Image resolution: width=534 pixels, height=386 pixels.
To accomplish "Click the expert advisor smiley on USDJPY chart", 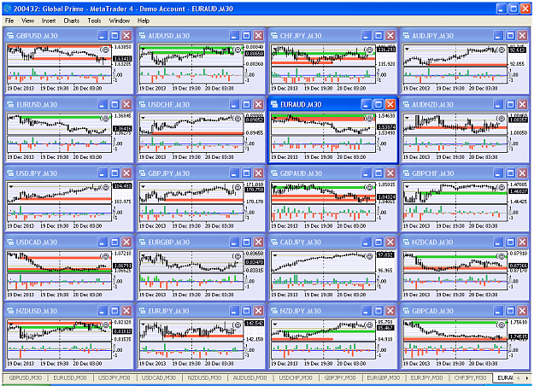I will coord(106,187).
